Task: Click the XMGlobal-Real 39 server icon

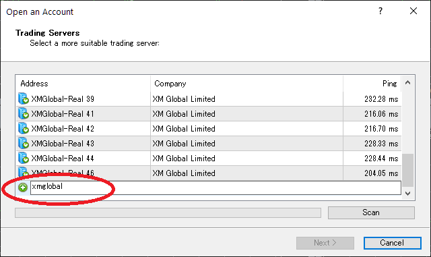Action: coord(24,98)
